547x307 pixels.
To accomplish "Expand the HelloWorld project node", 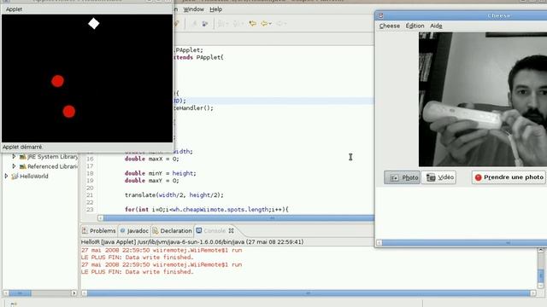I will [6, 177].
